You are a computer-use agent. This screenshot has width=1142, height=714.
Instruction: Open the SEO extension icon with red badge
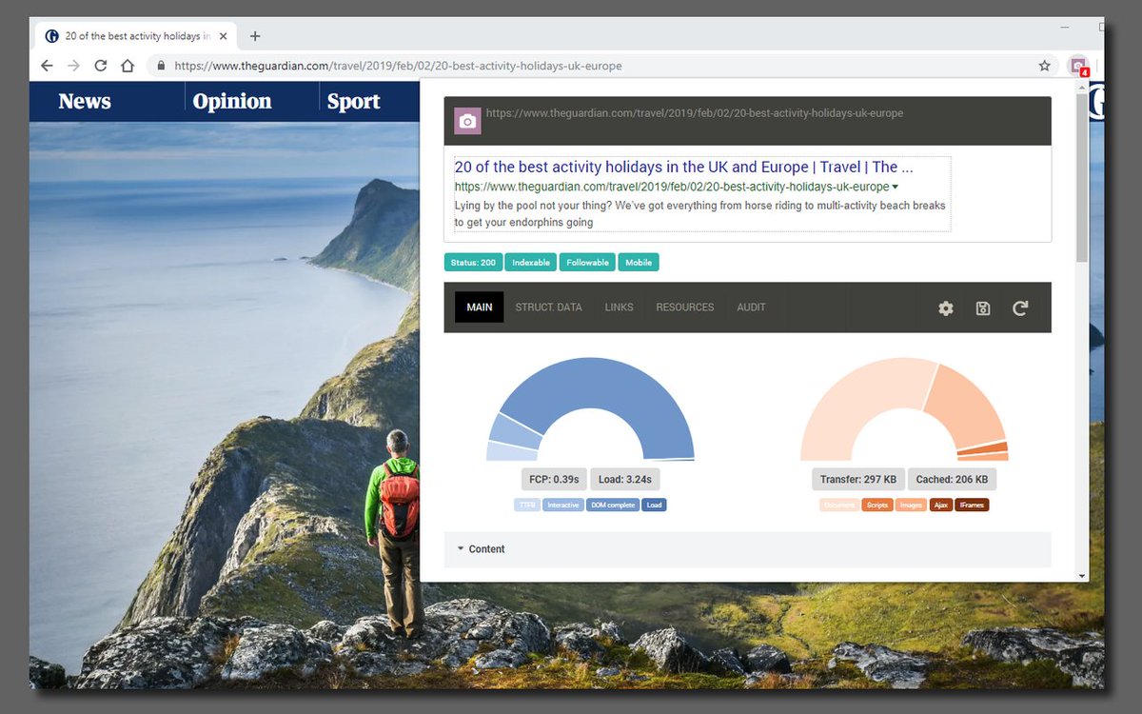1078,67
